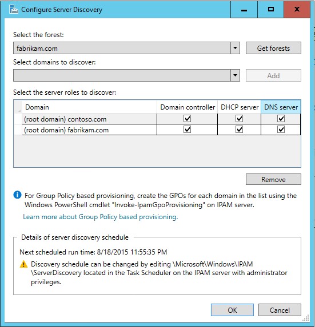
Task: Click the Domain column header
Action: click(89, 107)
